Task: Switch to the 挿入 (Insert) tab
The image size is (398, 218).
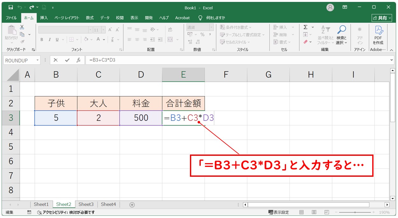Action: click(44, 18)
